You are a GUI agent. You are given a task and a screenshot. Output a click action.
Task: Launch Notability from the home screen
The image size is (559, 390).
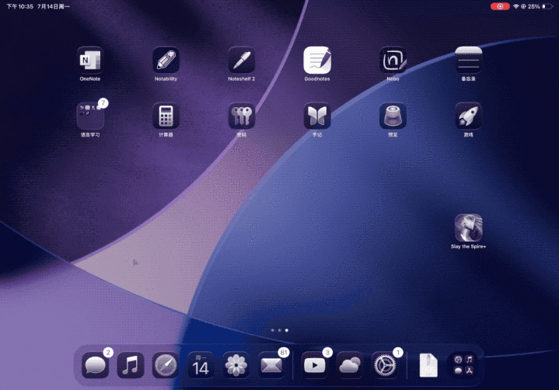(166, 60)
